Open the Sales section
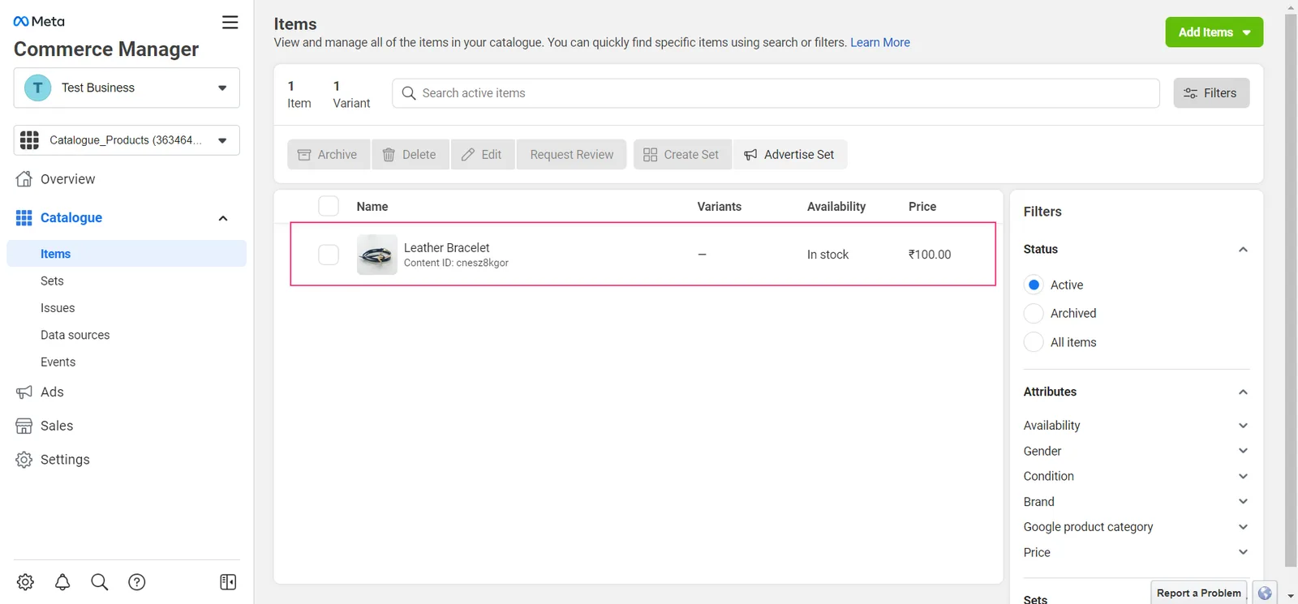1298x604 pixels. pyautogui.click(x=57, y=426)
